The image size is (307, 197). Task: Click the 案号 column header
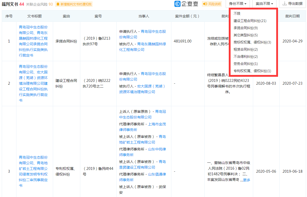coord(98,16)
